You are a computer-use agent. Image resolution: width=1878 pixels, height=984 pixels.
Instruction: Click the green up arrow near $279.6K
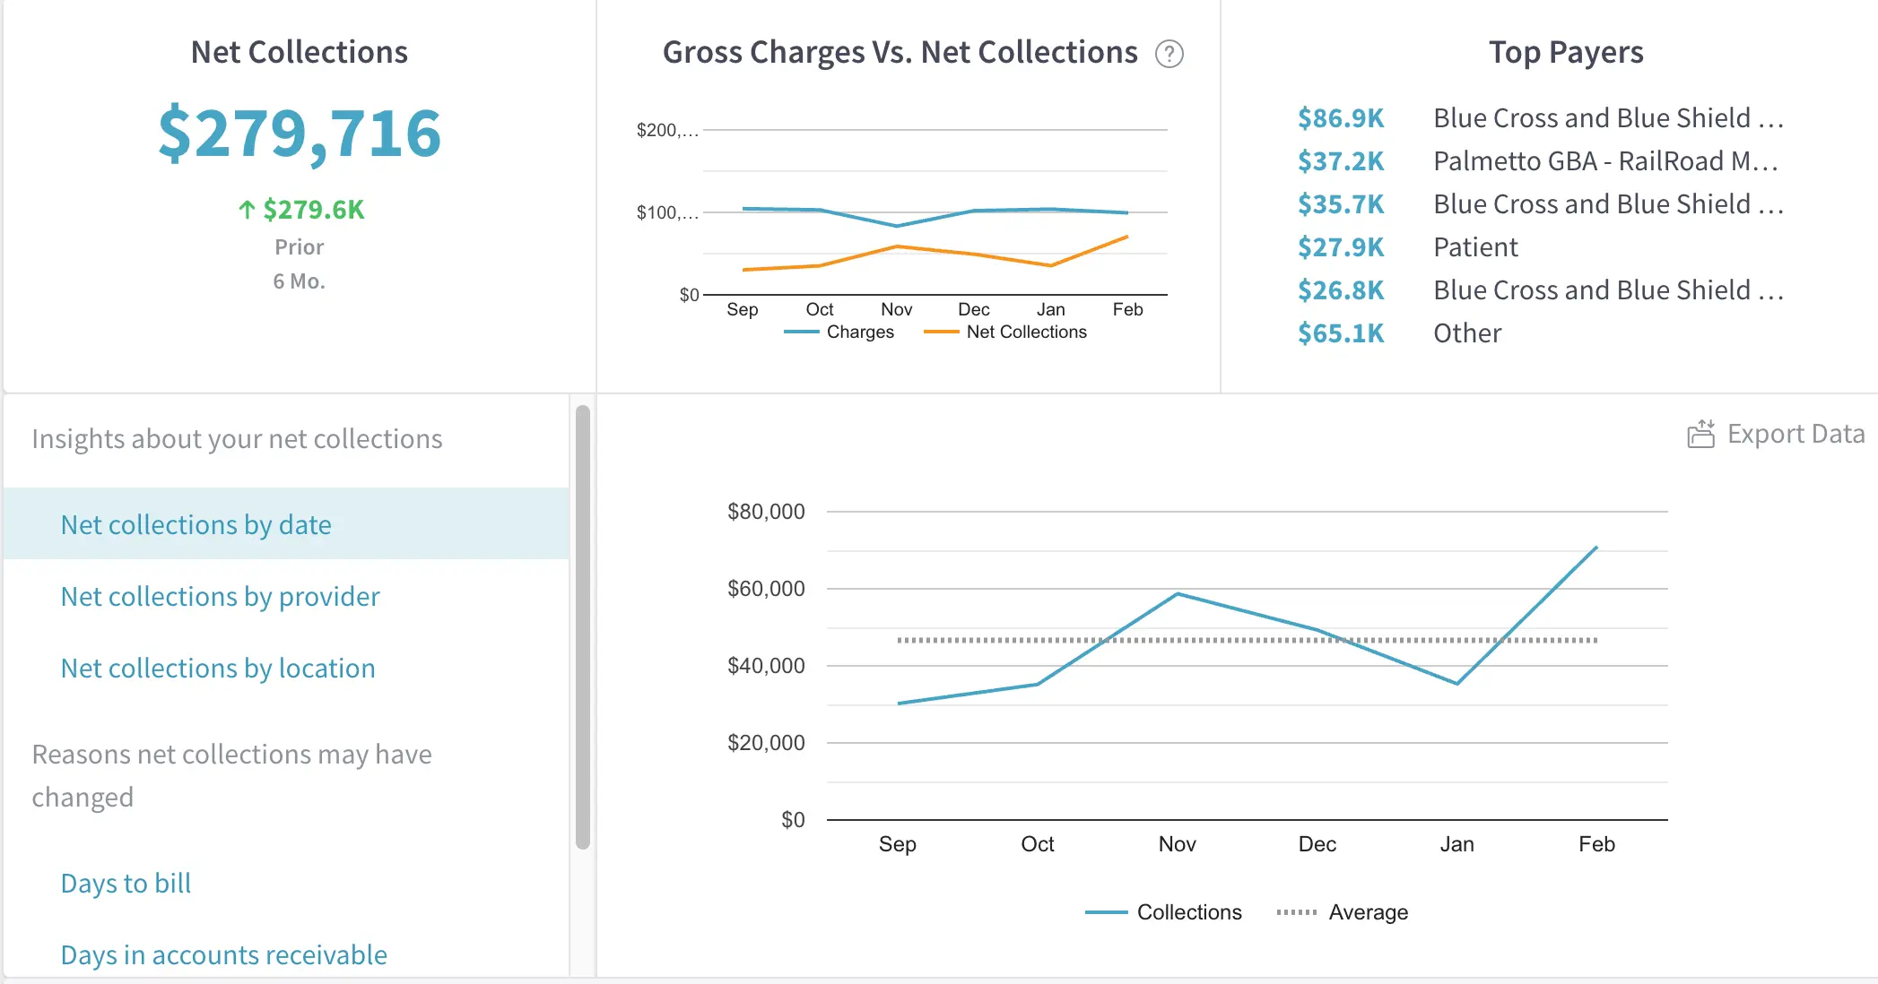pyautogui.click(x=247, y=210)
